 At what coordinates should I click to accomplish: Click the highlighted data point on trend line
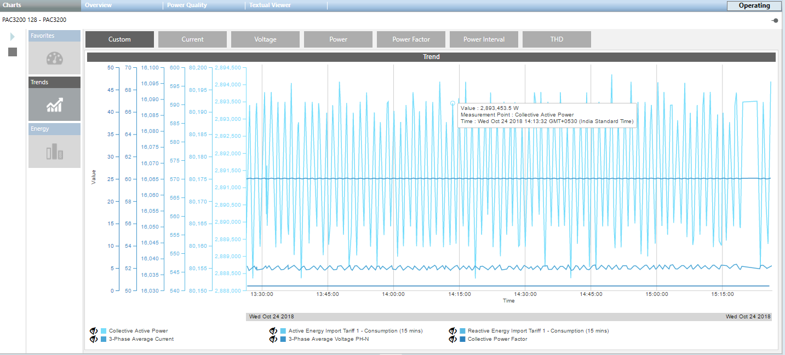pos(452,103)
